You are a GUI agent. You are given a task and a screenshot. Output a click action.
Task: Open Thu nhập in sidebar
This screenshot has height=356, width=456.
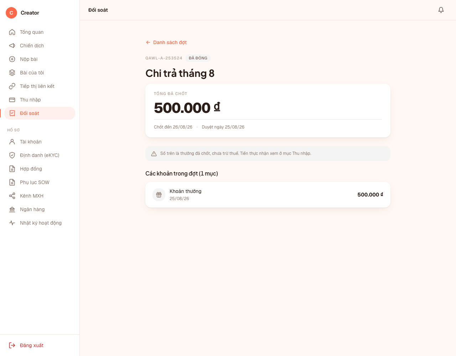coord(40,100)
